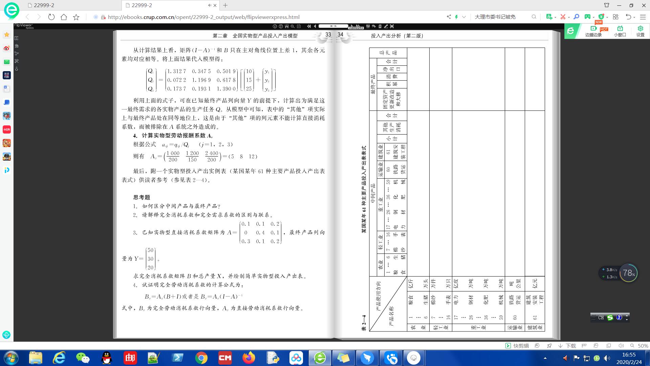Open the browser hamburger main menu

click(643, 17)
